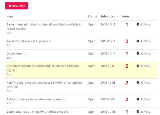The width and height of the screenshot is (160, 115).
Task: Open the Better automatic naming idea text
Action: click(x=38, y=112)
